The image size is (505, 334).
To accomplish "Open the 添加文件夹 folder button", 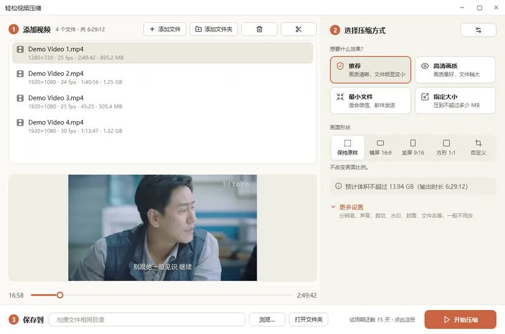I will point(213,29).
